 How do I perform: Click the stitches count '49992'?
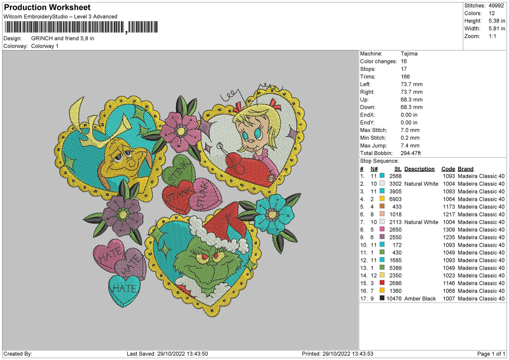pyautogui.click(x=496, y=6)
